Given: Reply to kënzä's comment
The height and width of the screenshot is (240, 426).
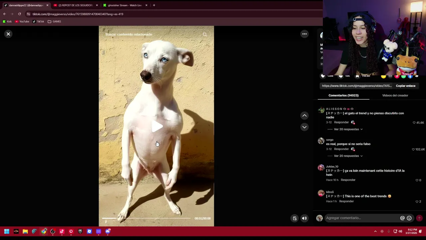Looking at the screenshot, I should click(346, 201).
